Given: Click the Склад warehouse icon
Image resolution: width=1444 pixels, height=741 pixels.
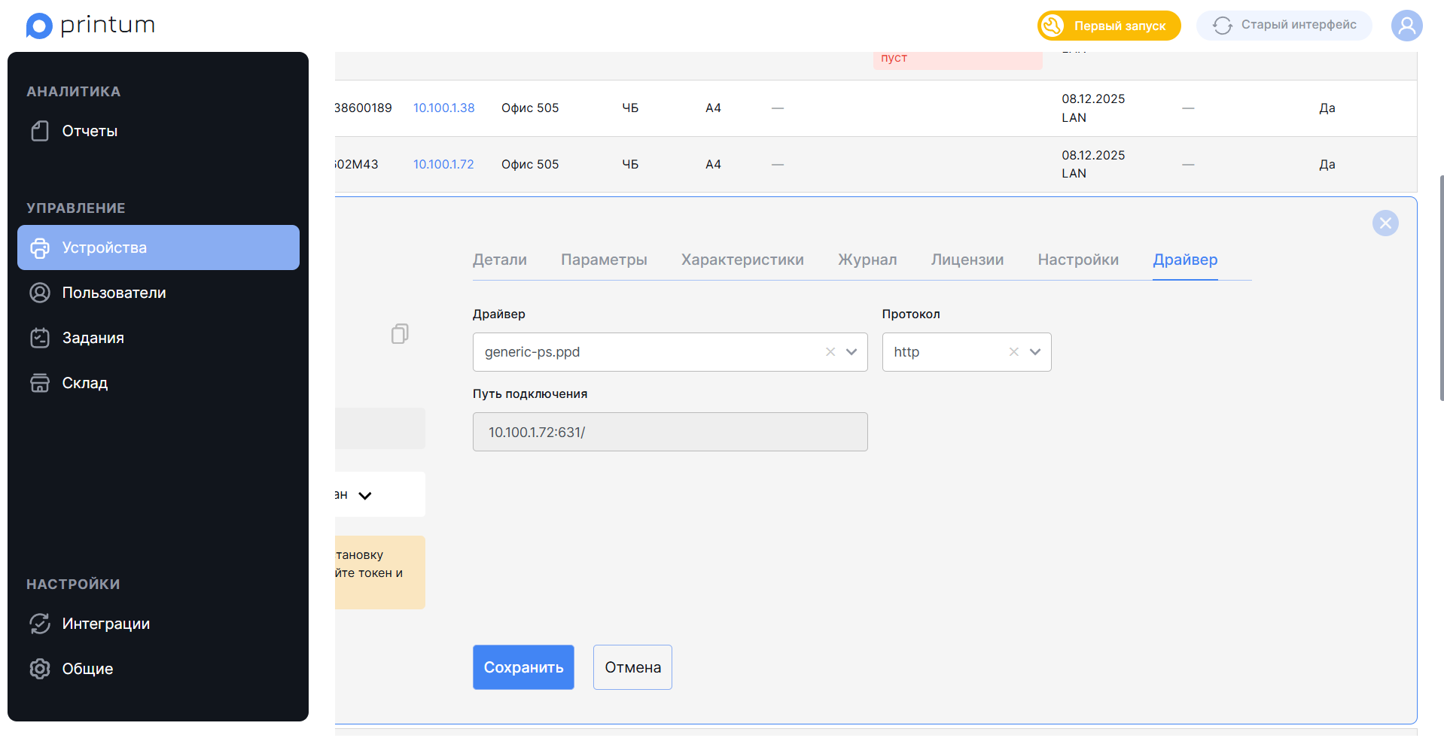Looking at the screenshot, I should click(40, 383).
